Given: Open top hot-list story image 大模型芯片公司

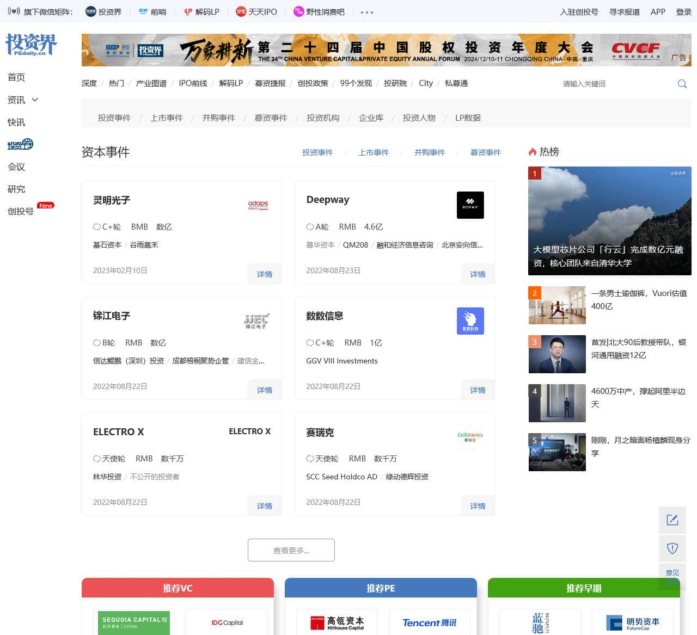Looking at the screenshot, I should tap(610, 220).
